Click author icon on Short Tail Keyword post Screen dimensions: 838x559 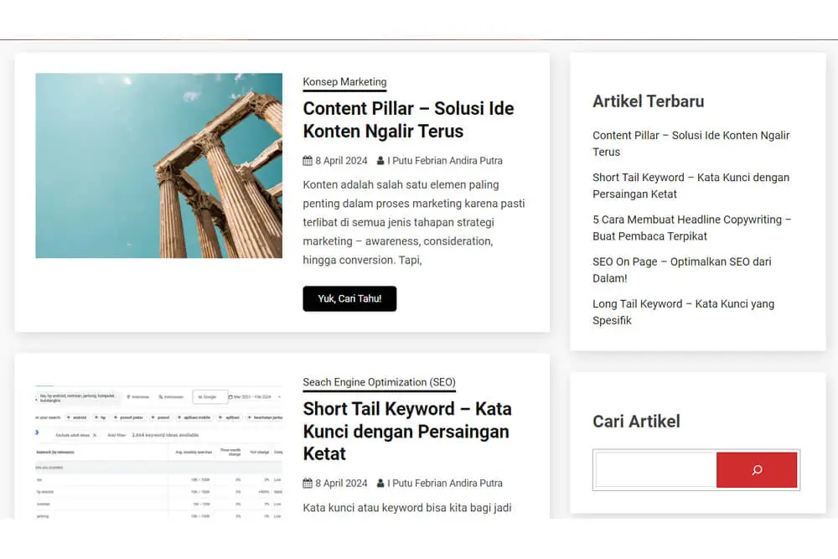pyautogui.click(x=380, y=483)
